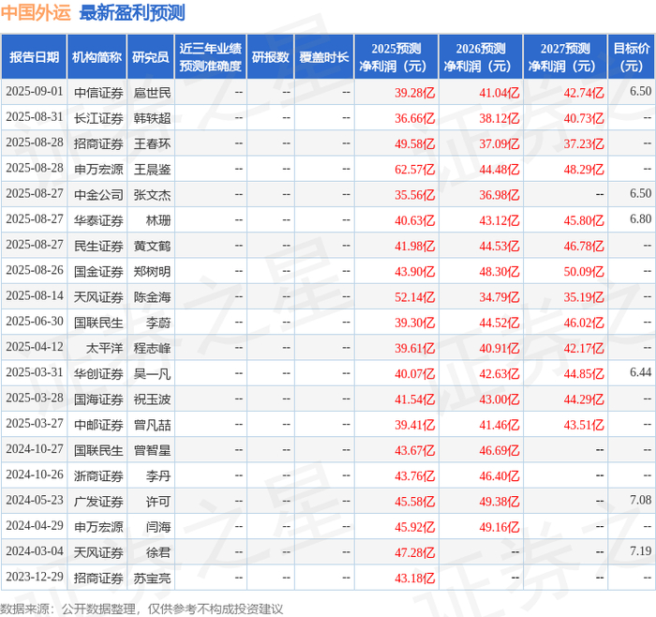Click the date 2023-12-29 cell
The height and width of the screenshot is (617, 656).
(x=35, y=577)
